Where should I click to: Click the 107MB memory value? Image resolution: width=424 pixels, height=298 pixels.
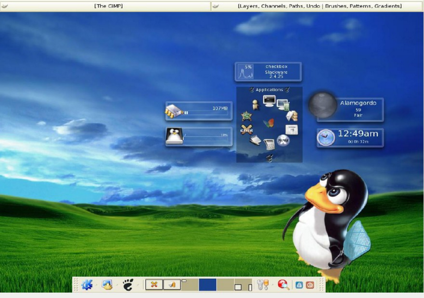220,108
